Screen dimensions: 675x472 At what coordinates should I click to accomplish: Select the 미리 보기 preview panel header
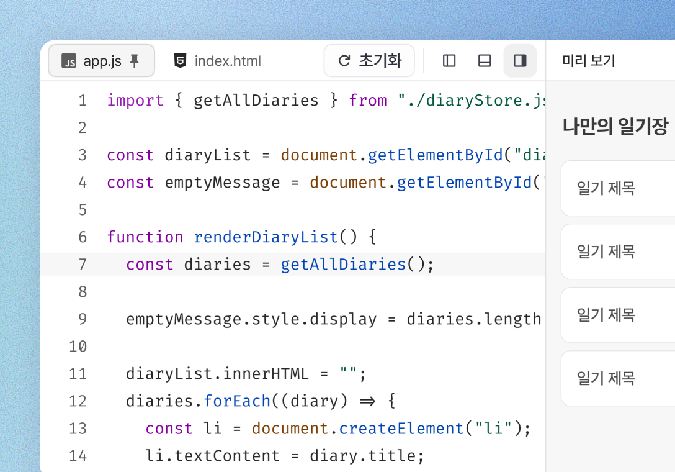(588, 61)
